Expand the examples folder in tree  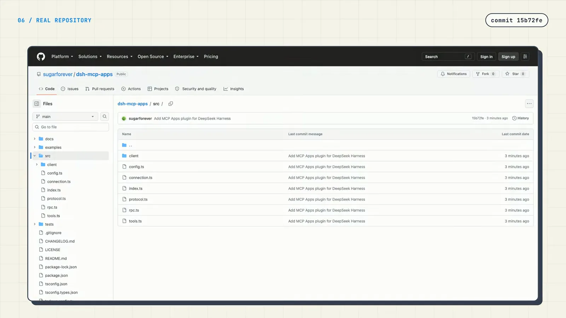(35, 147)
